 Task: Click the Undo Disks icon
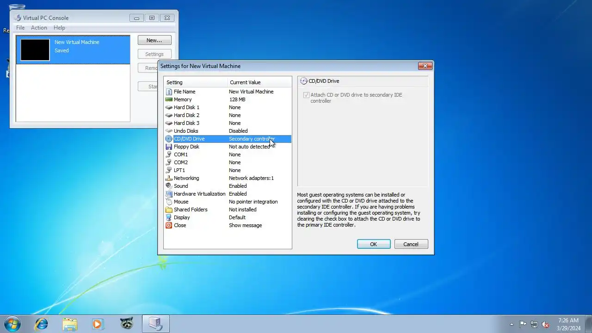(169, 131)
